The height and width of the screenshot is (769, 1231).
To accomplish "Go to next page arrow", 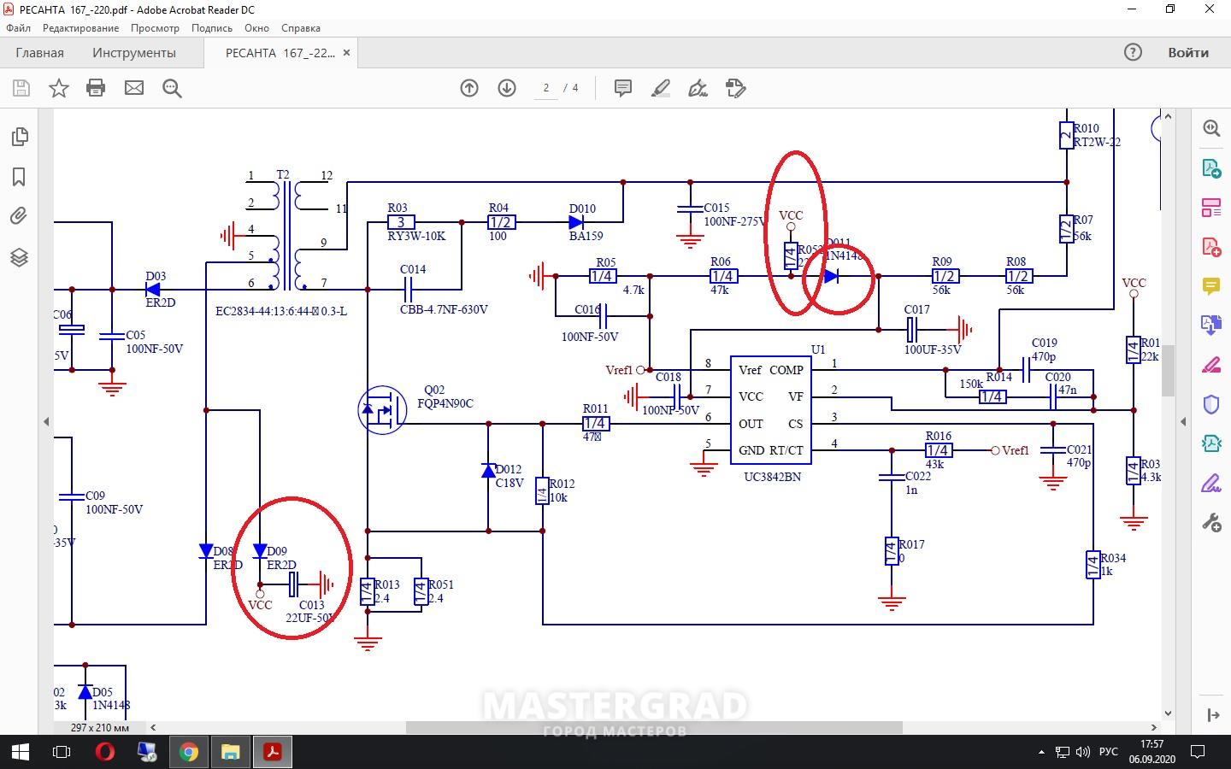I will click(507, 88).
